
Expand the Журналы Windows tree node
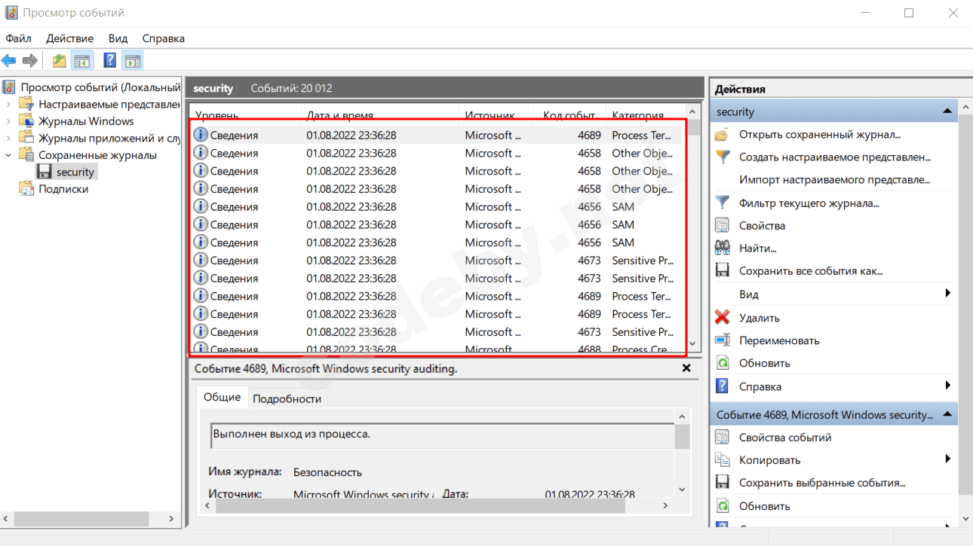click(x=9, y=121)
